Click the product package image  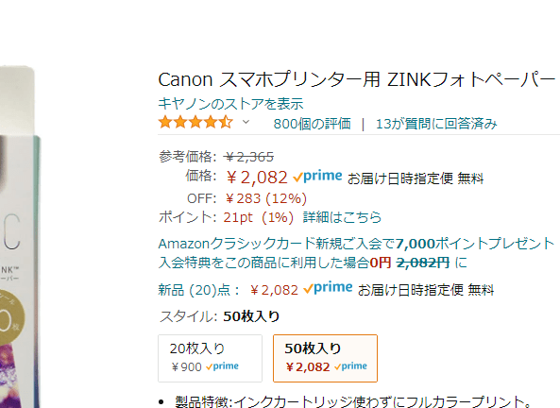coord(21,236)
